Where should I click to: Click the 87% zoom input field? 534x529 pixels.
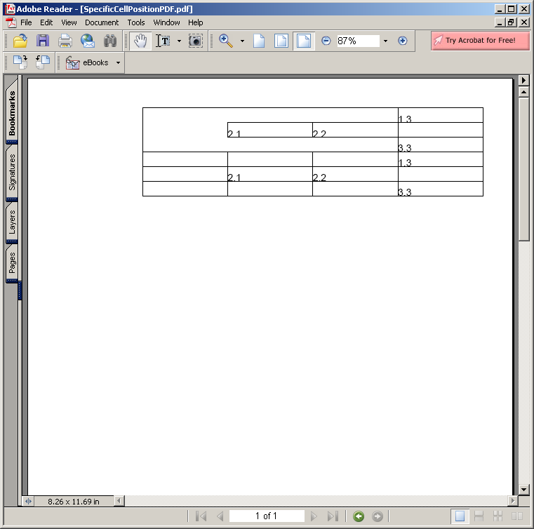coord(358,41)
